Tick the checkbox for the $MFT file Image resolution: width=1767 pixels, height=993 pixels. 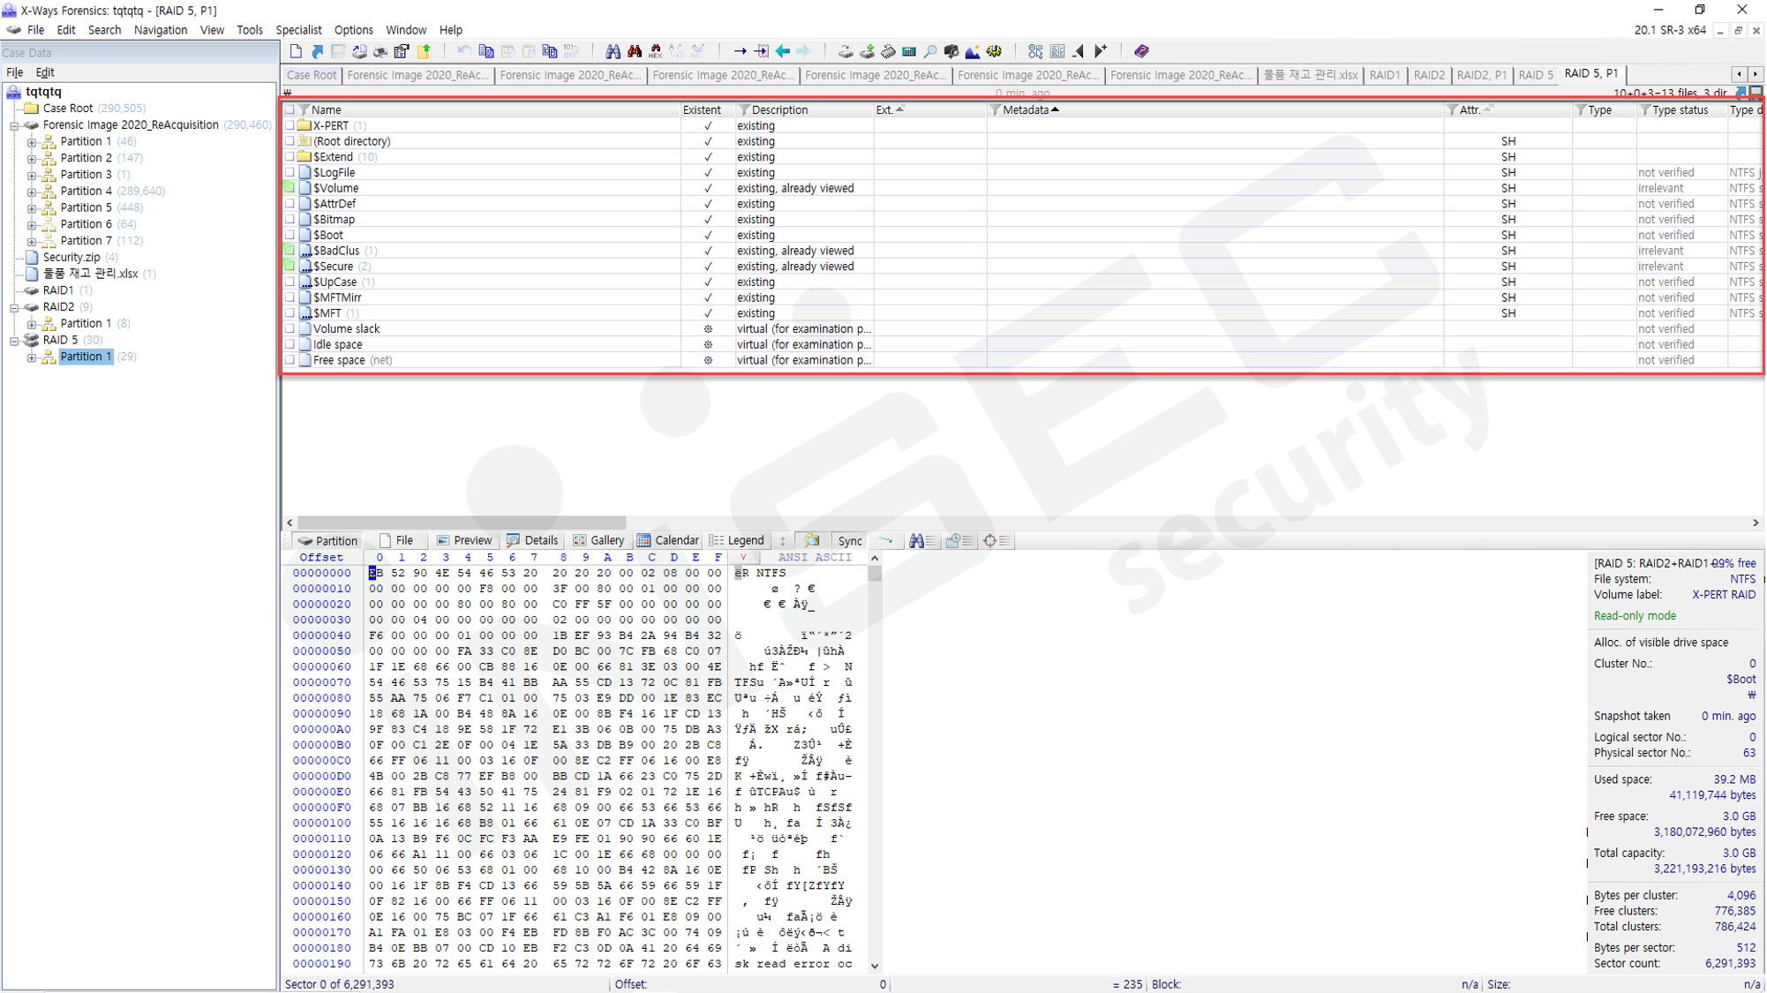[289, 313]
